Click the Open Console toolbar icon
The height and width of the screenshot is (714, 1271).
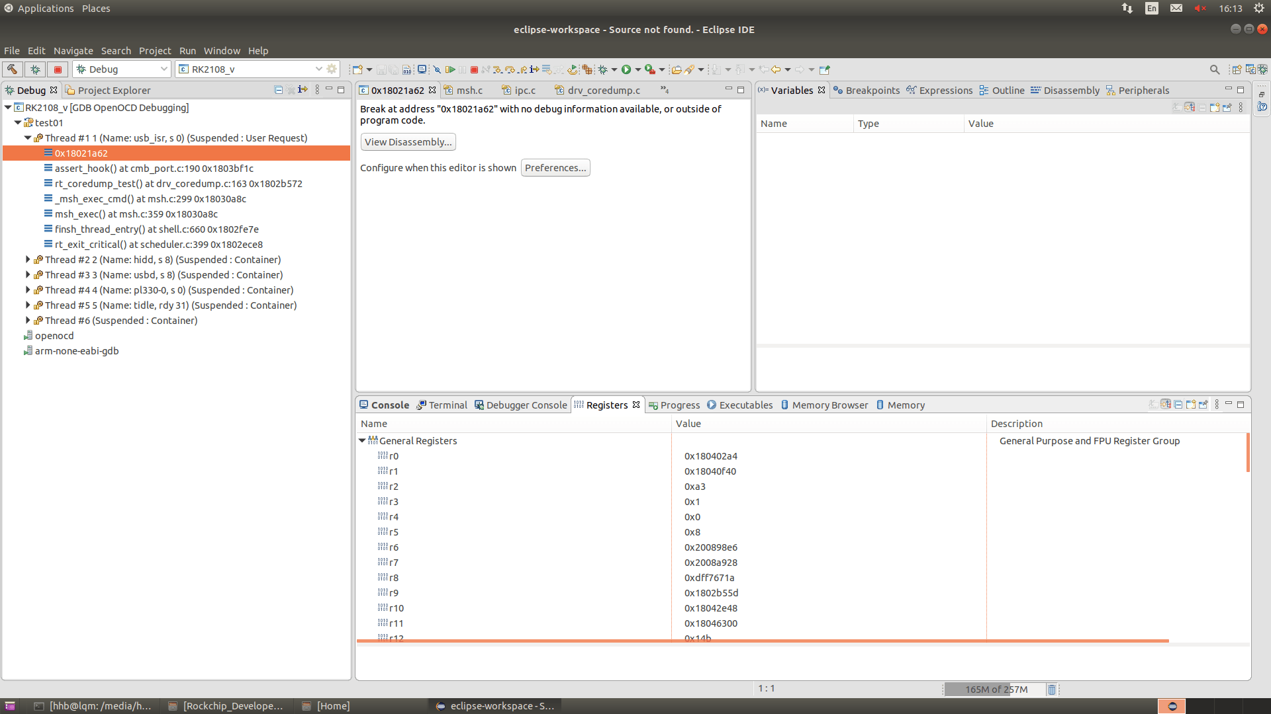click(x=422, y=69)
